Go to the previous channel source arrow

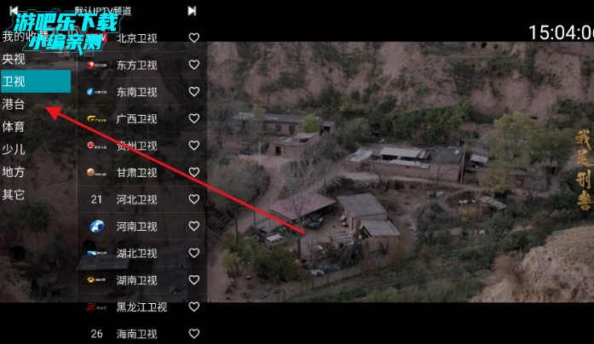[x=14, y=10]
